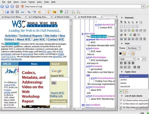
Task: Open the Theme dropdown showing No theme
Action: [134, 48]
